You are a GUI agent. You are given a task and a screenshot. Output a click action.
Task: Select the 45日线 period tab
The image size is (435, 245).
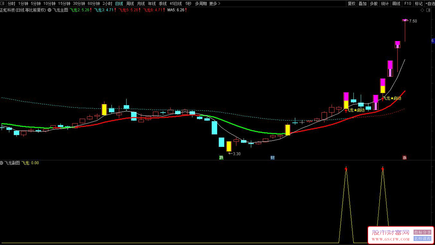coord(176,4)
